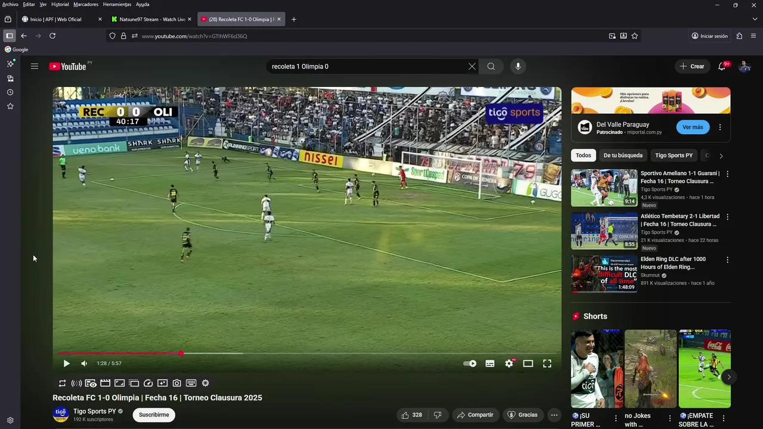Open the Tigo Sports PY channel avatar

pos(61,414)
